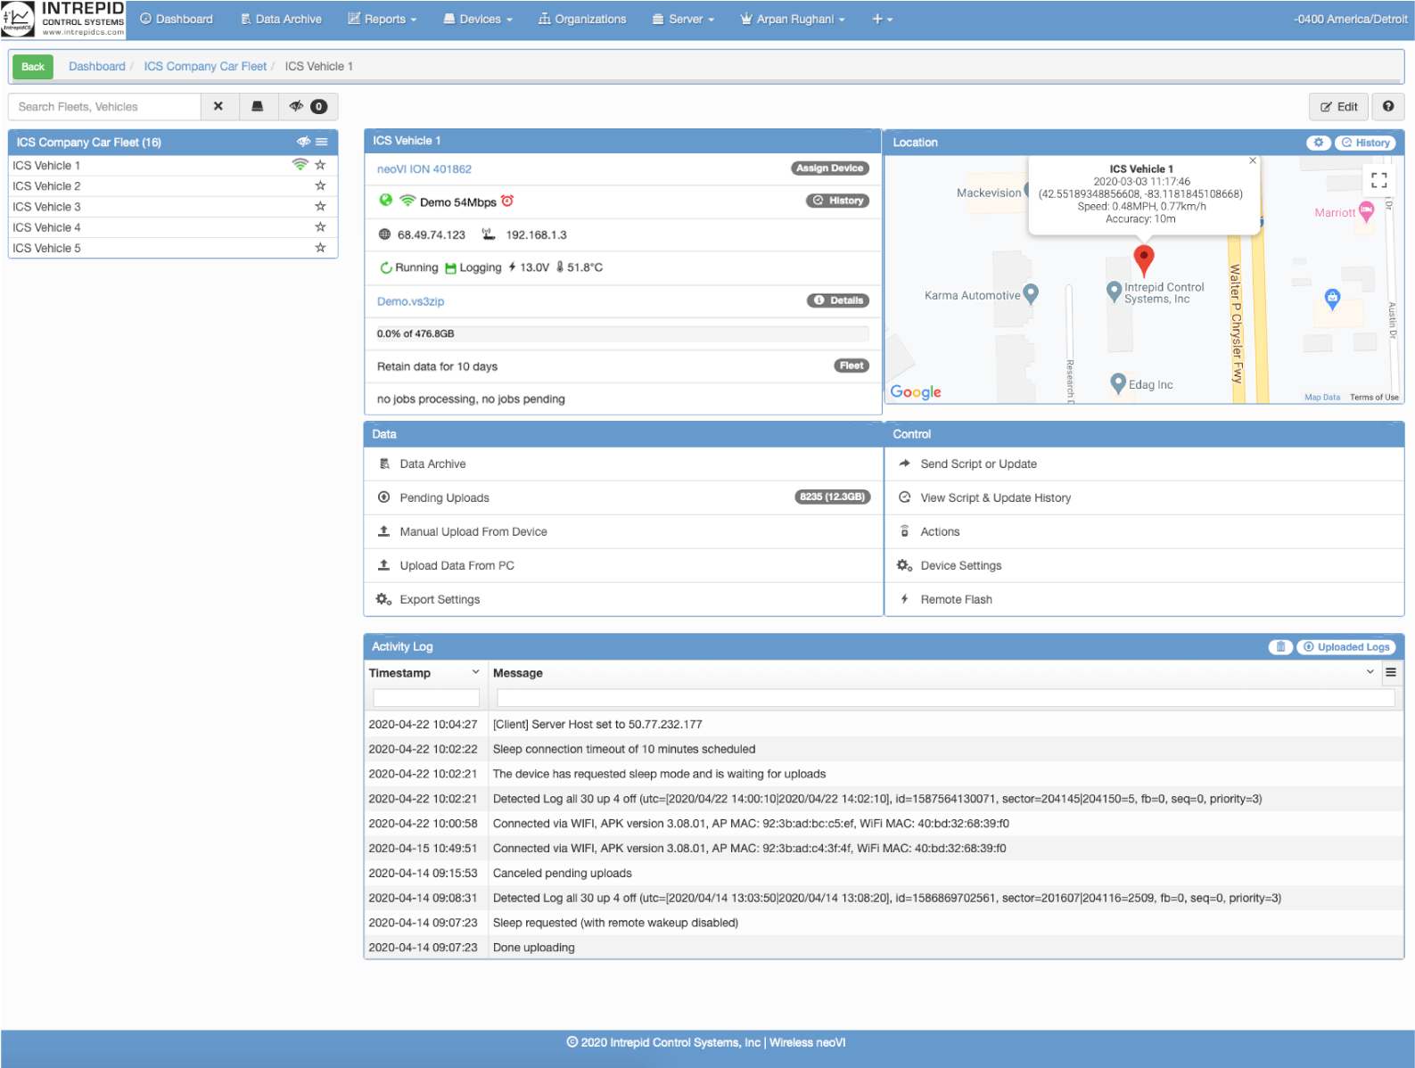Image resolution: width=1415 pixels, height=1068 pixels.
Task: Click the red alarm clock icon
Action: pos(507,201)
